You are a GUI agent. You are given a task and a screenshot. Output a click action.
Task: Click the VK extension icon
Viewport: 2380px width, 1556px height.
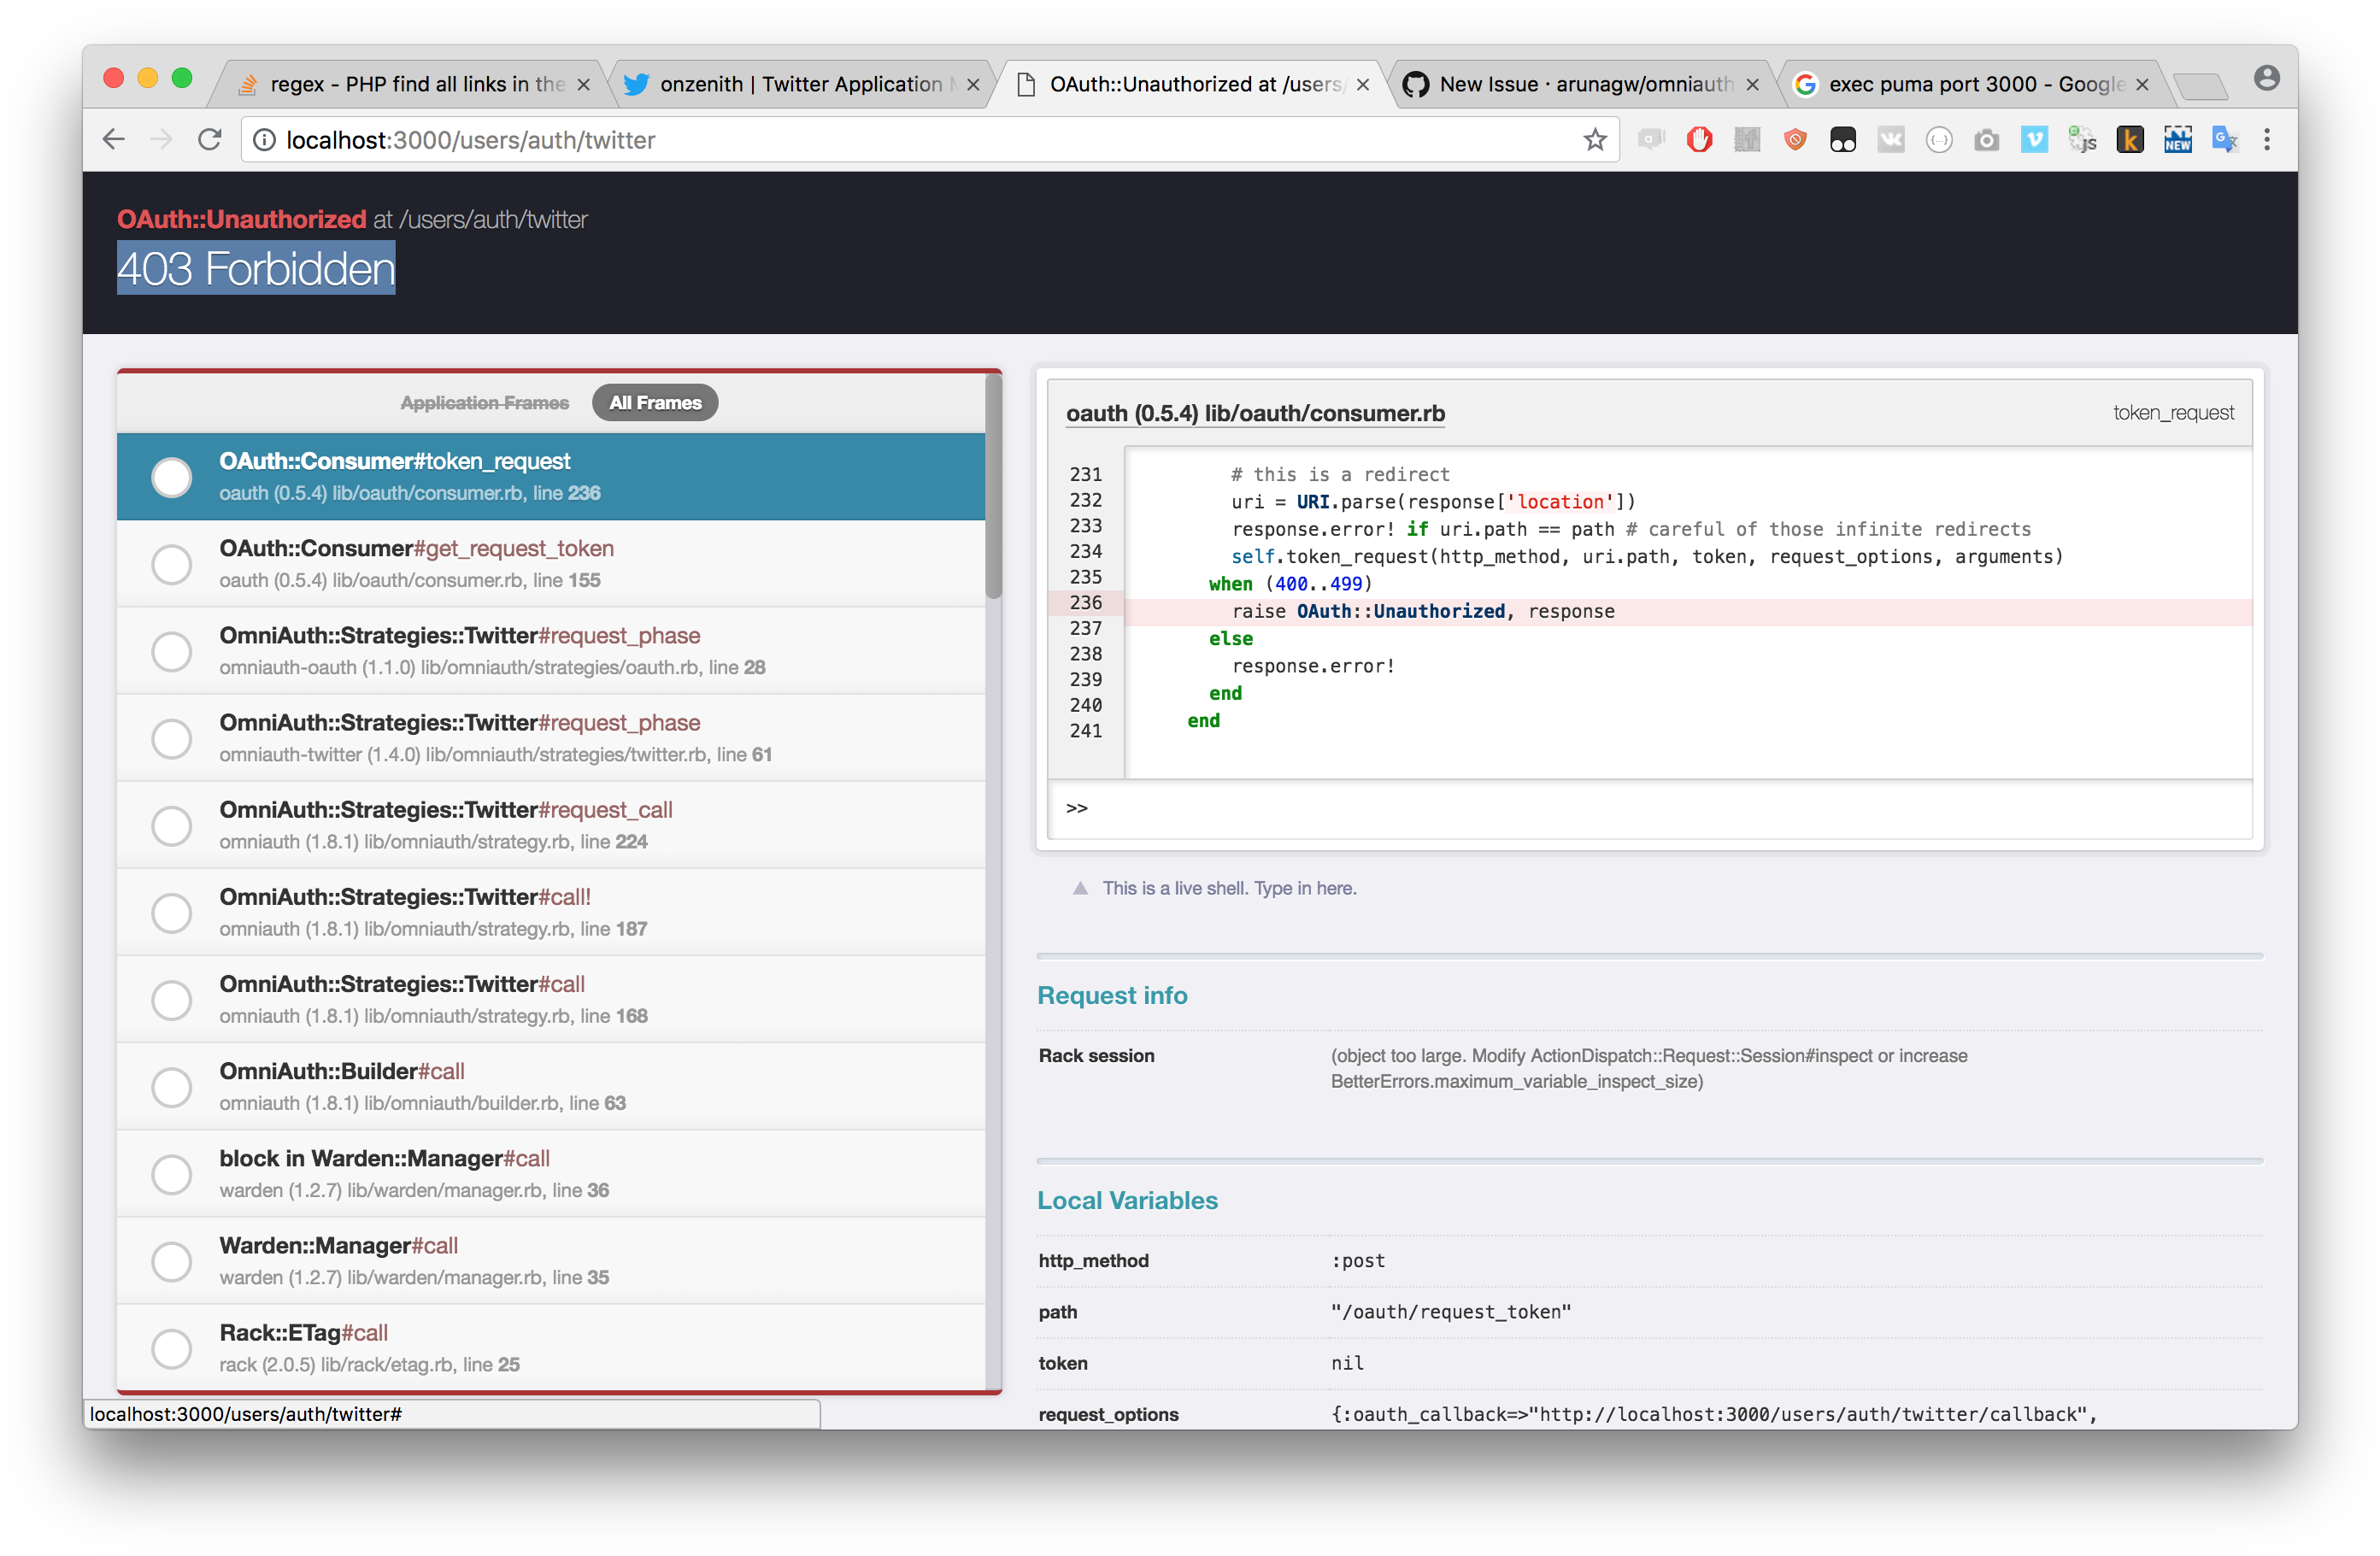tap(1890, 140)
